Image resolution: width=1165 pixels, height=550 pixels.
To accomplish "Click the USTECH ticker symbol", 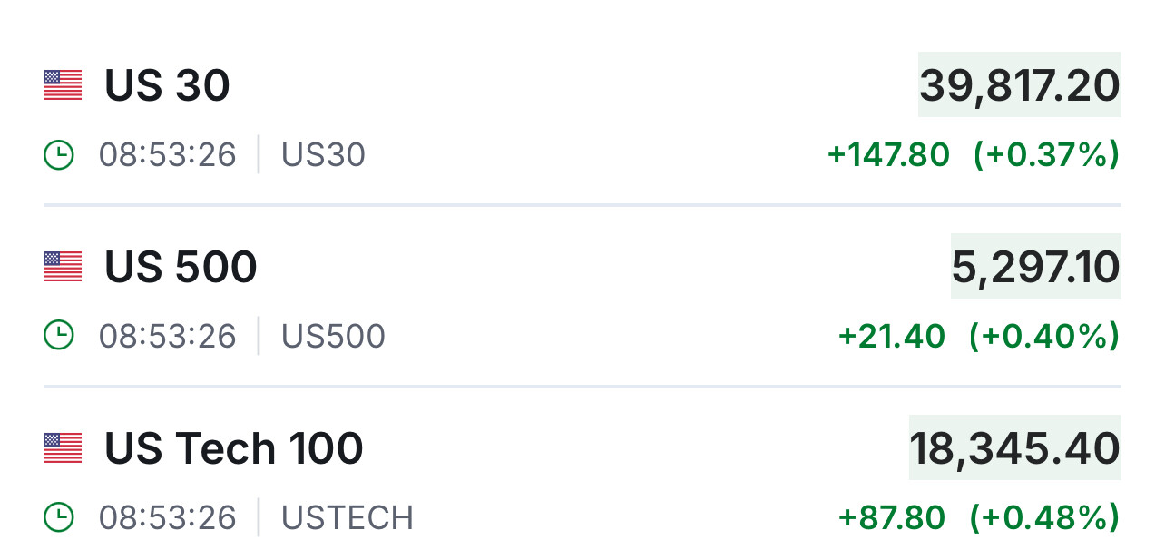I will pos(348,518).
